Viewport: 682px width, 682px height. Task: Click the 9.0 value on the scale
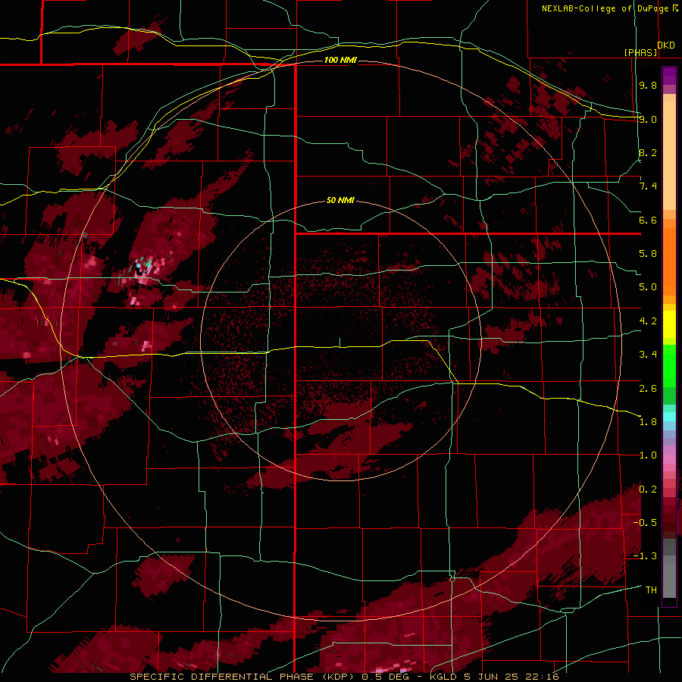[648, 119]
